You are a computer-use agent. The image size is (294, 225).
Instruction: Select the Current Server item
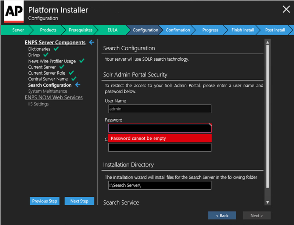(42, 67)
